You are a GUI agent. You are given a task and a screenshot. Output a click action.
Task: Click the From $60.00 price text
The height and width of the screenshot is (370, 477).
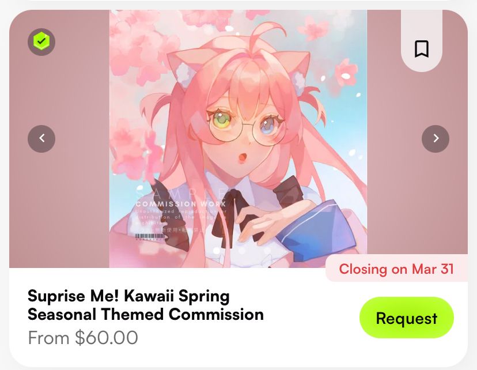click(83, 338)
